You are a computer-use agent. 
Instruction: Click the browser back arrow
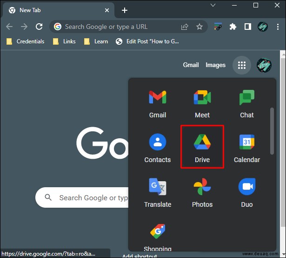click(9, 27)
